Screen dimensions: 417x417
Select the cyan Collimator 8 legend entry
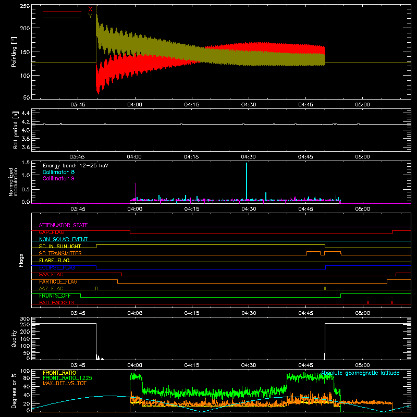(x=58, y=172)
